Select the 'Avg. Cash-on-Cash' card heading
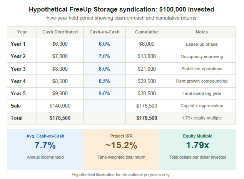The image size is (244, 179). tap(45, 136)
